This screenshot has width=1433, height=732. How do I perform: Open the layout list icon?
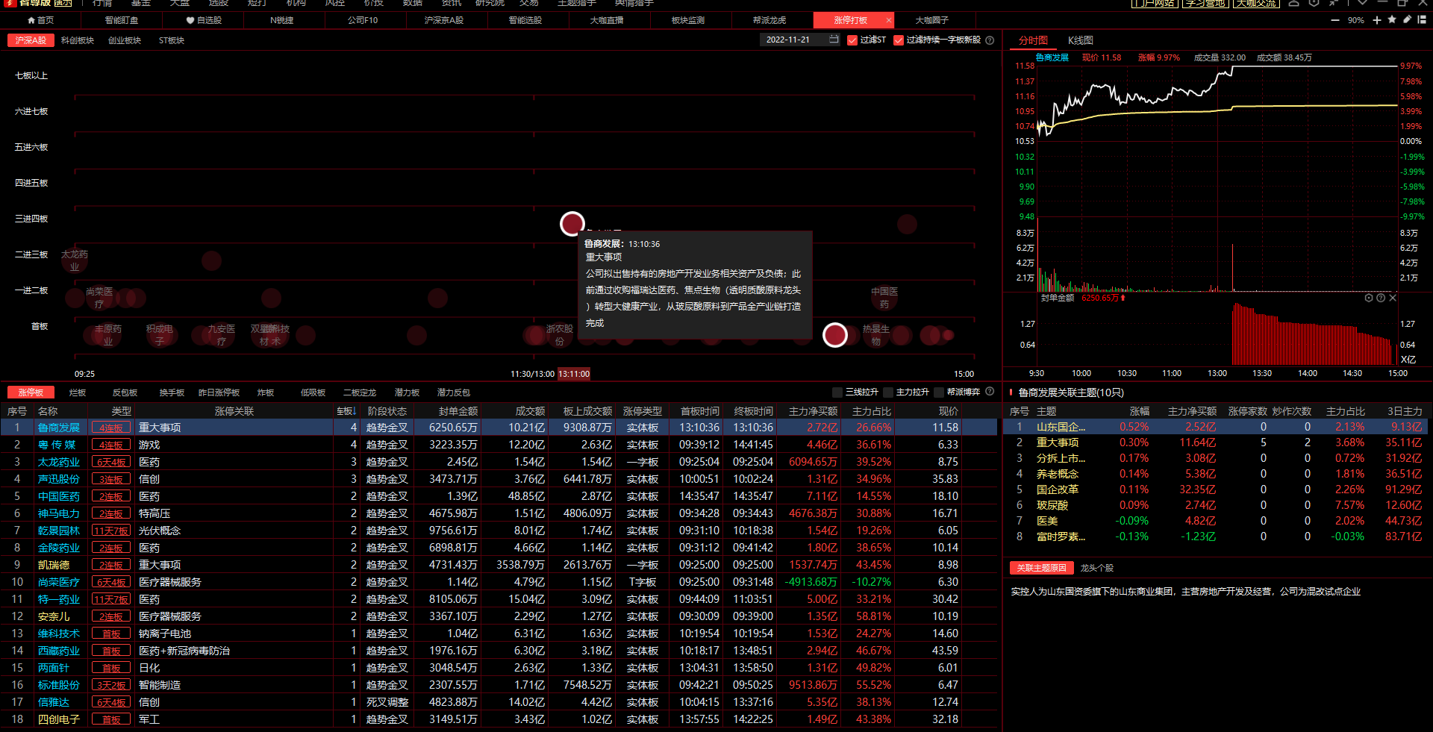point(1423,19)
